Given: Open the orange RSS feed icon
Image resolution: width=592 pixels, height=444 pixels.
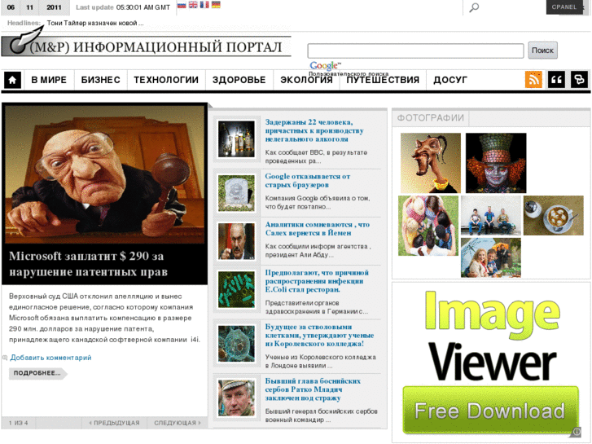Looking at the screenshot, I should pyautogui.click(x=533, y=80).
